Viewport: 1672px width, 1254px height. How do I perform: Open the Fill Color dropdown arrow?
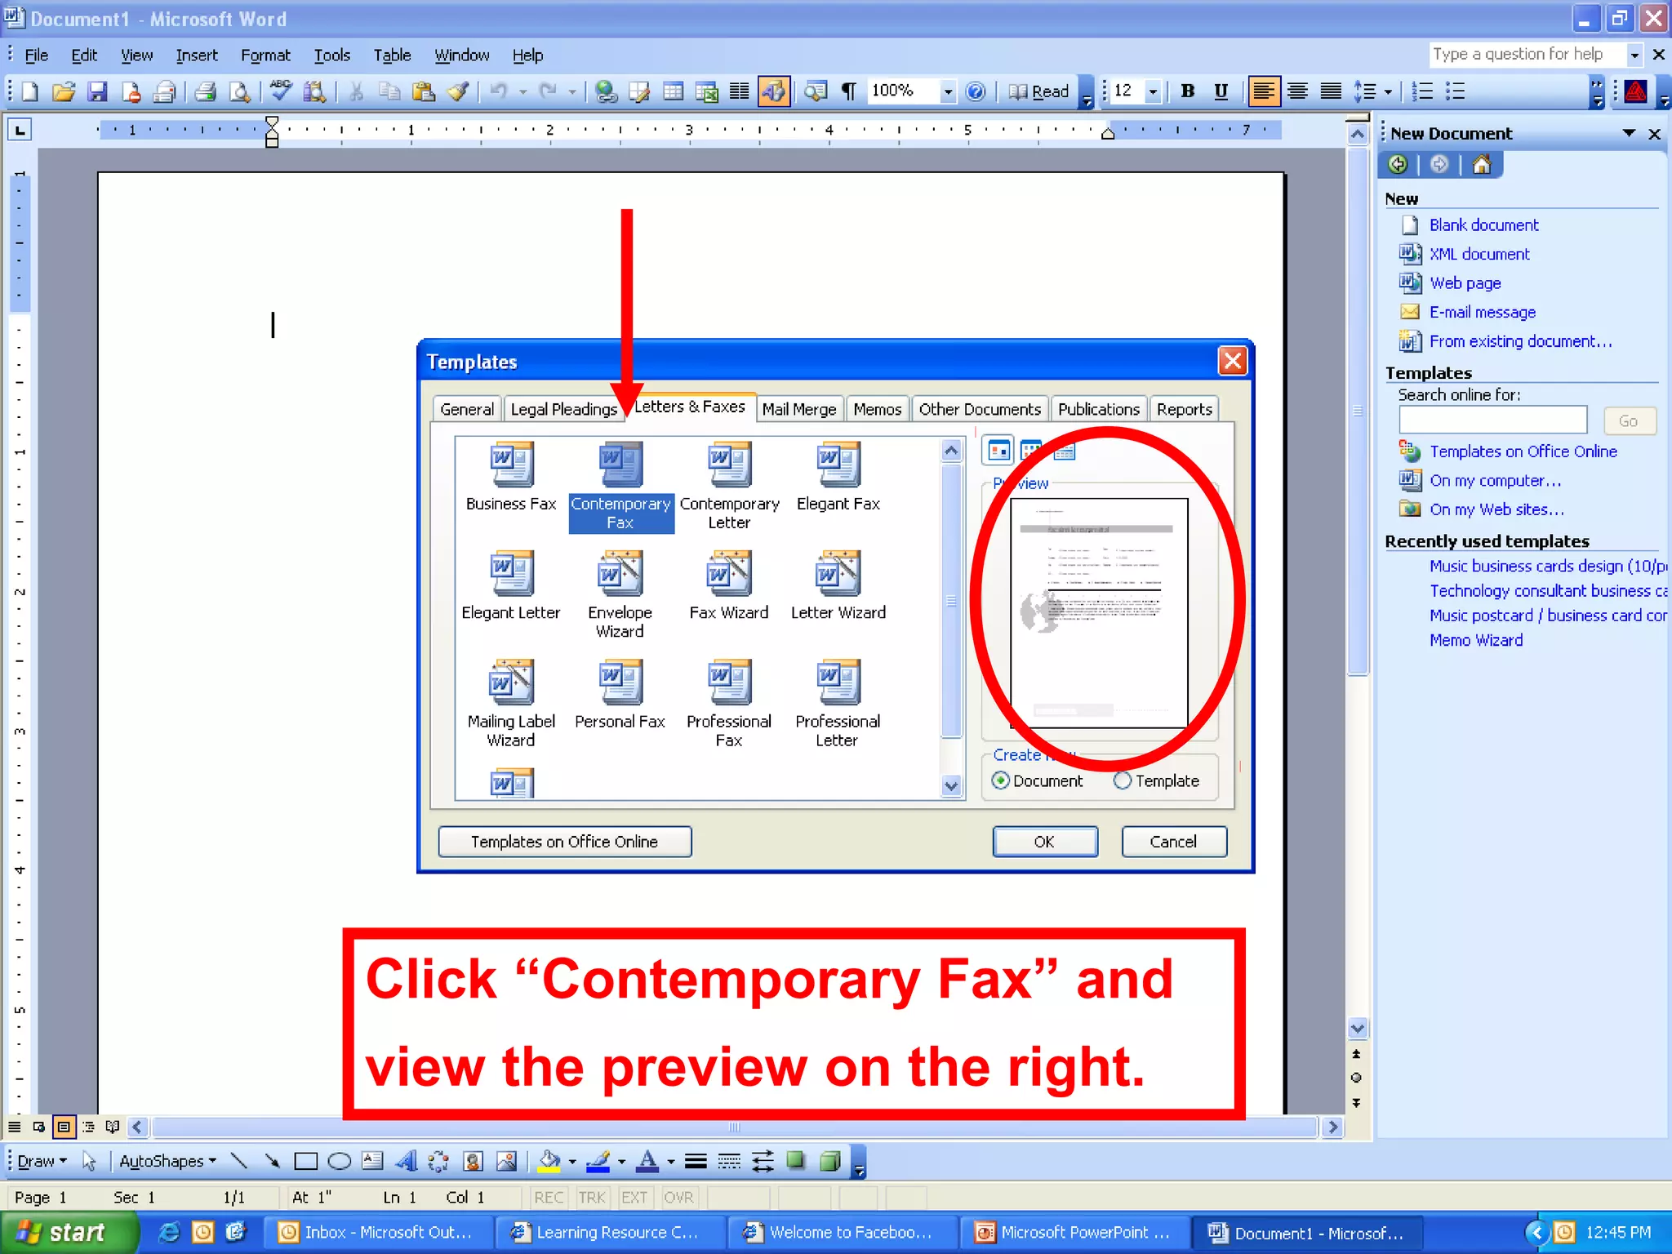point(572,1161)
